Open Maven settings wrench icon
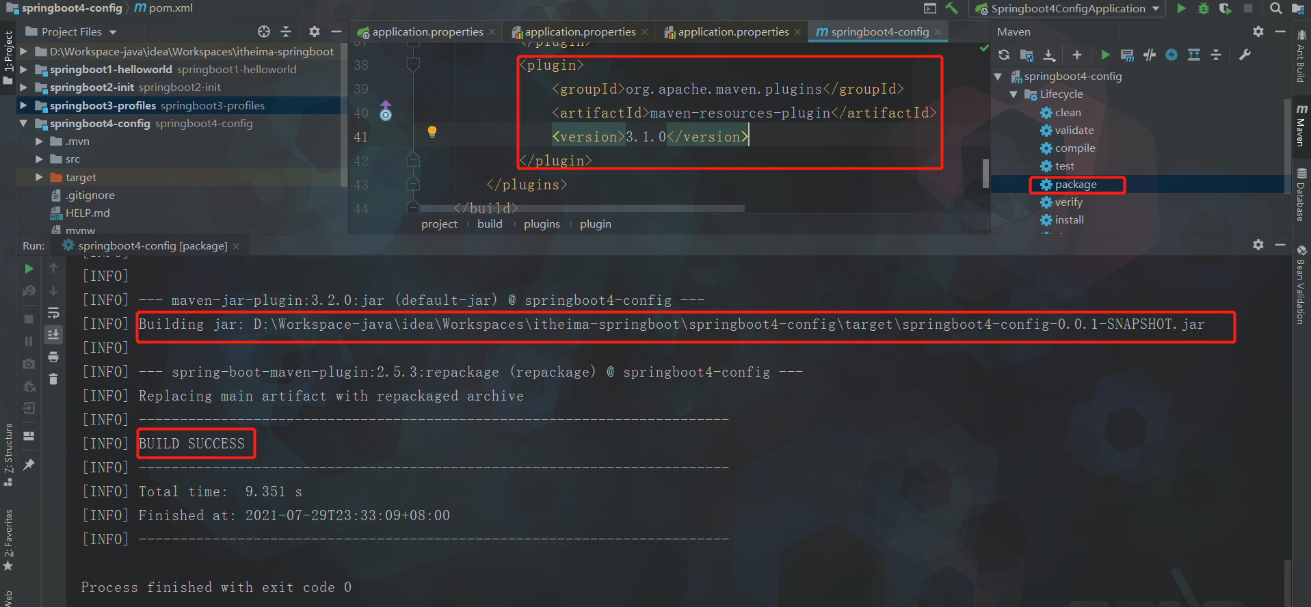Screen dimensions: 1311x607 pyautogui.click(x=1245, y=55)
